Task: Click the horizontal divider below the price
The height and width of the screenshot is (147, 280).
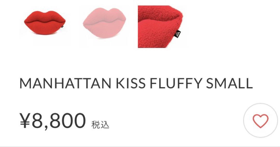Action: click(x=140, y=146)
